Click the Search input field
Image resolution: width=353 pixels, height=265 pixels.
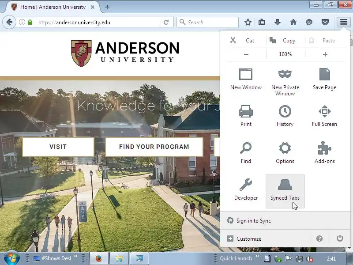click(207, 22)
